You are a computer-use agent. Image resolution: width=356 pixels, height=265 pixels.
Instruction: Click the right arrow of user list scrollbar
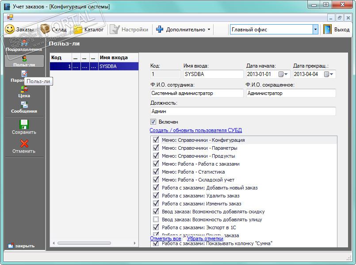[x=134, y=243]
